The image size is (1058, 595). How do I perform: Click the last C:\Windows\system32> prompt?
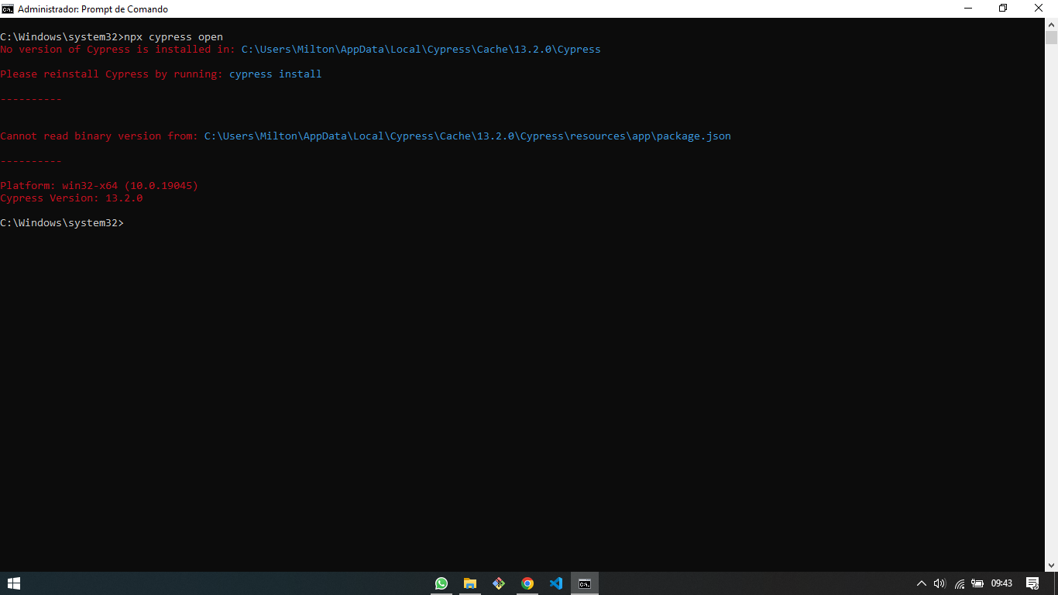[x=62, y=222]
